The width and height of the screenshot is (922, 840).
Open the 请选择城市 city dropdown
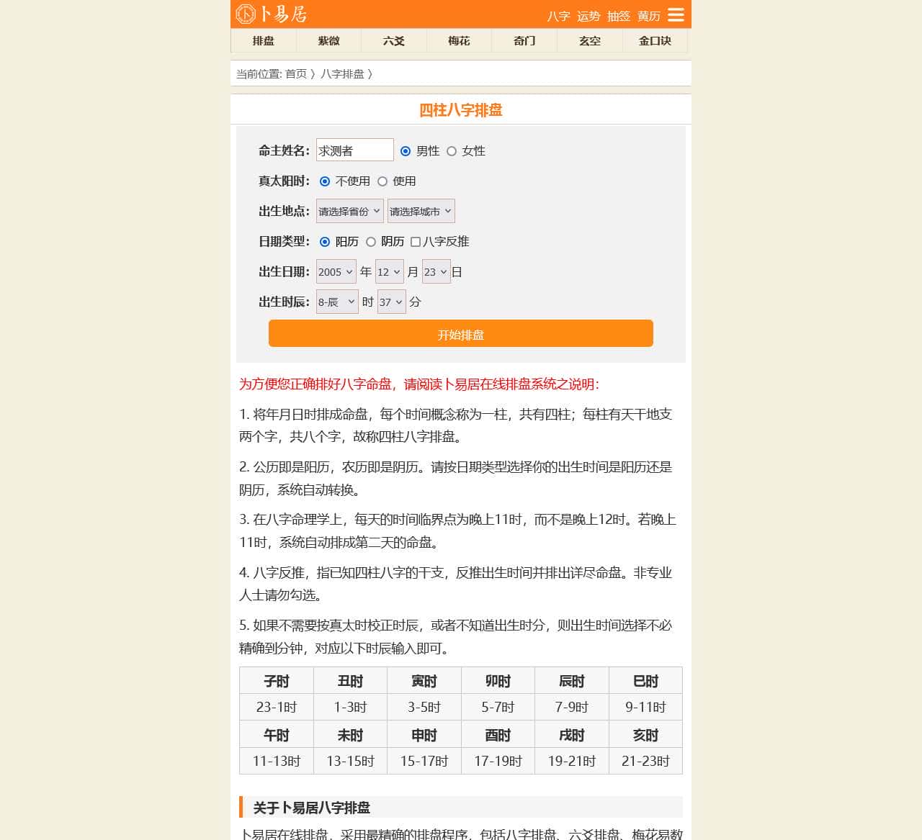coord(421,211)
